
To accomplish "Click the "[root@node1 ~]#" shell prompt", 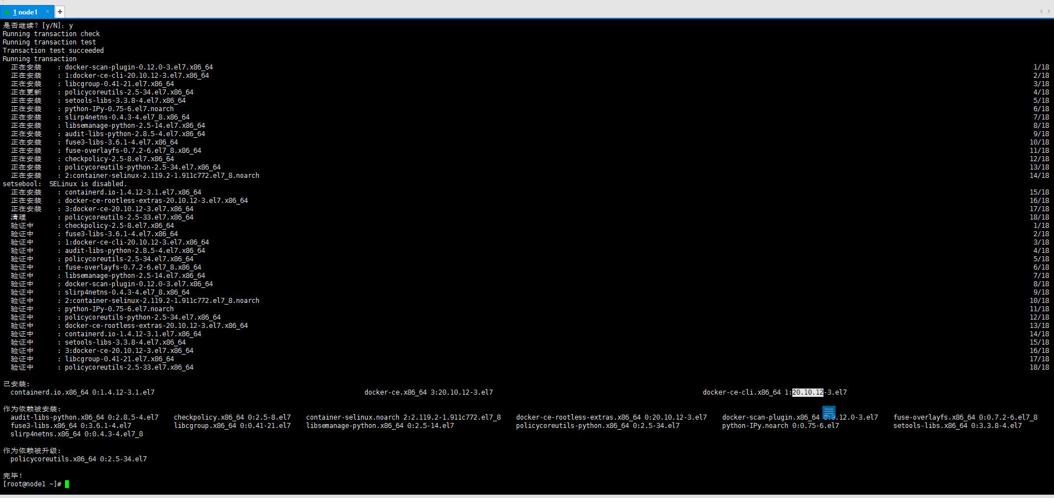I will click(32, 484).
